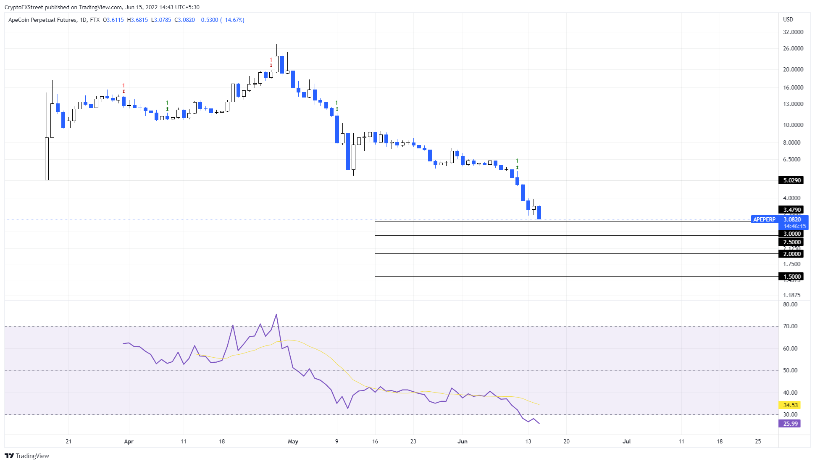The image size is (815, 464).
Task: Click the RSI 50.00 axis label
Action: point(790,370)
